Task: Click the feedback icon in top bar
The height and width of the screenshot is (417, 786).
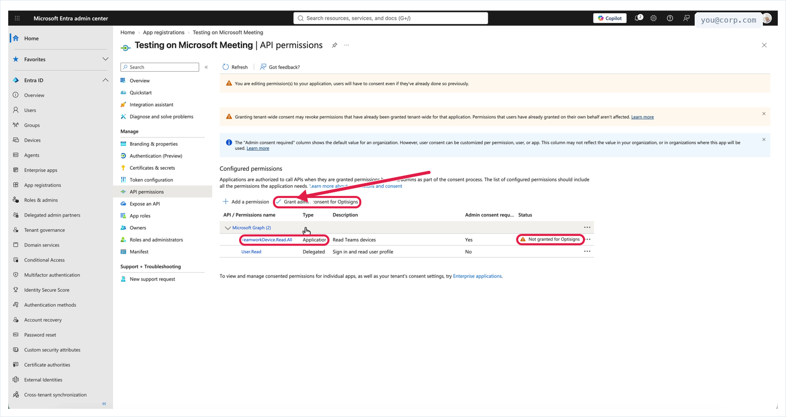Action: pyautogui.click(x=686, y=18)
